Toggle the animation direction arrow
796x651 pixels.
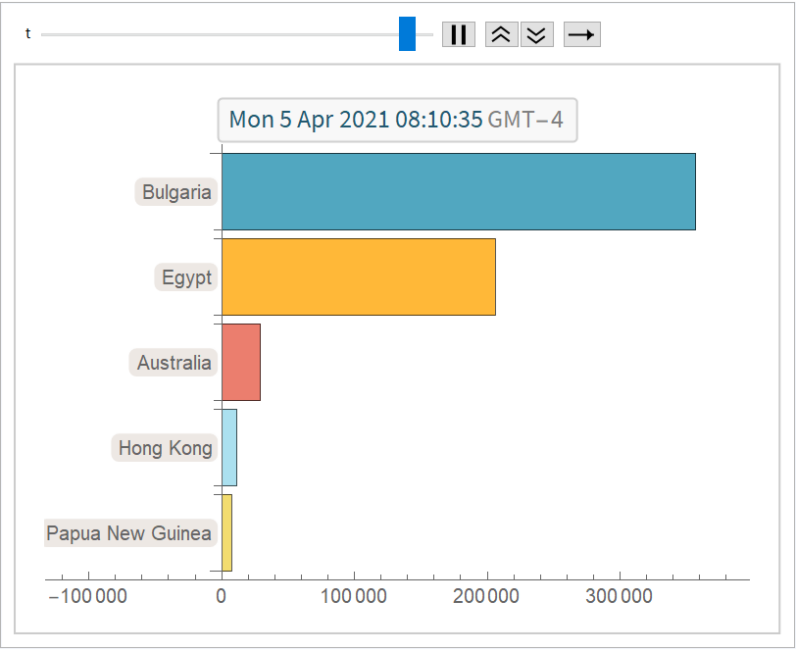(x=581, y=34)
